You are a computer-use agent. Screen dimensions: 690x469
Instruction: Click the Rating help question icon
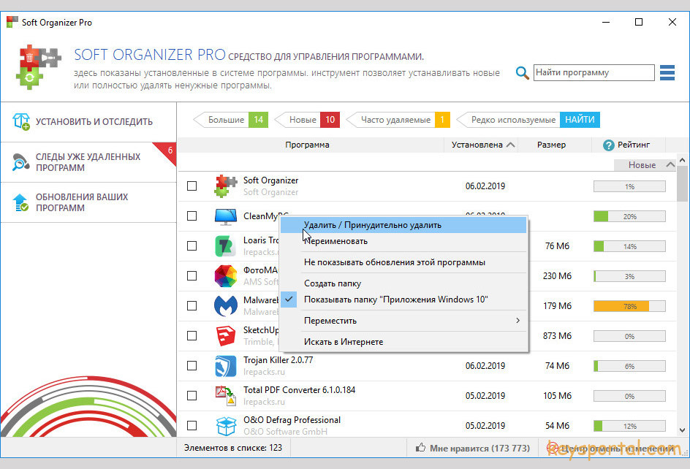[x=608, y=145]
